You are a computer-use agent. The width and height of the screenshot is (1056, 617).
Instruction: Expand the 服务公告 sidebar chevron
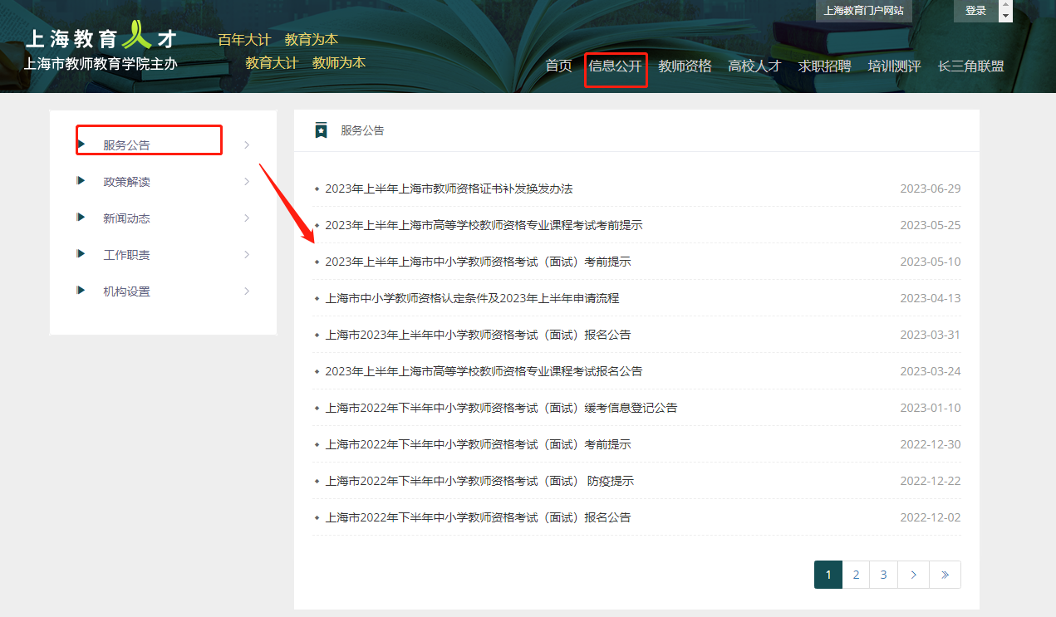click(247, 143)
